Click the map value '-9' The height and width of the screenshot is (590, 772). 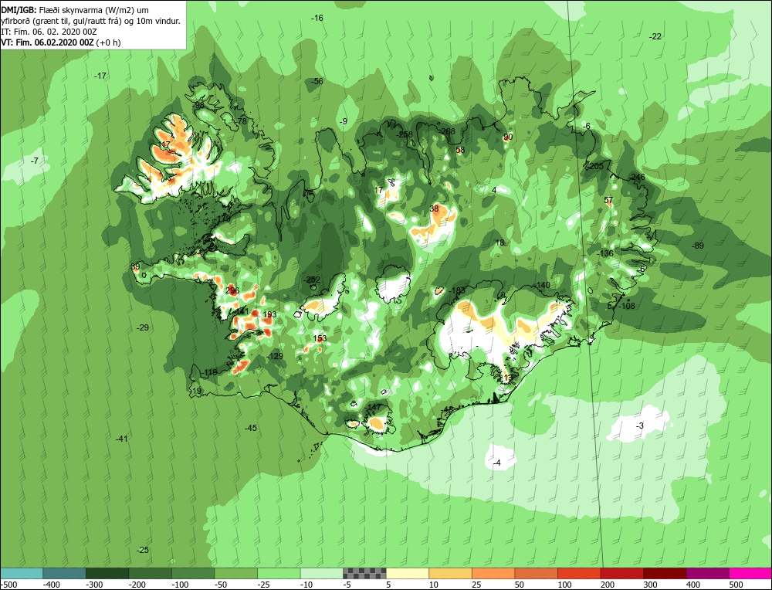(344, 121)
